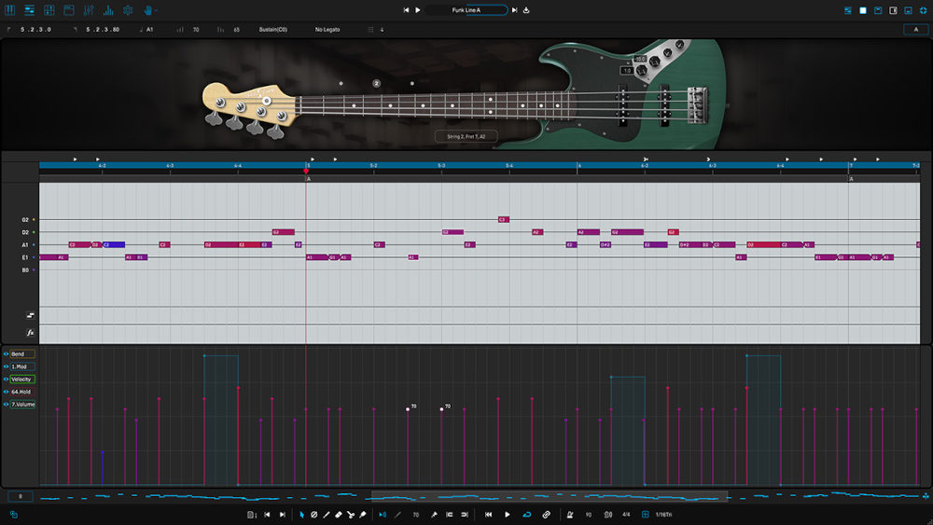
Task: Click the overview scrollbar at bottom
Action: 549,496
